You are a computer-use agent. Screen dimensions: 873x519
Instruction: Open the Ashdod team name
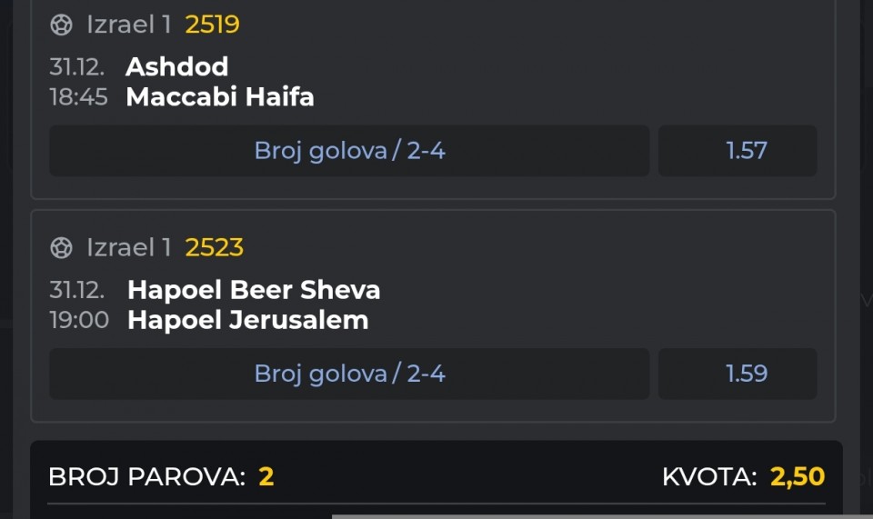(x=176, y=66)
